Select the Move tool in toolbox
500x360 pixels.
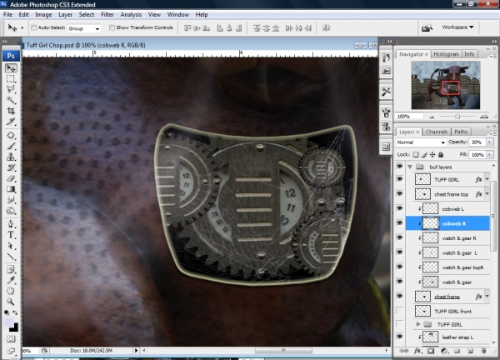click(11, 68)
